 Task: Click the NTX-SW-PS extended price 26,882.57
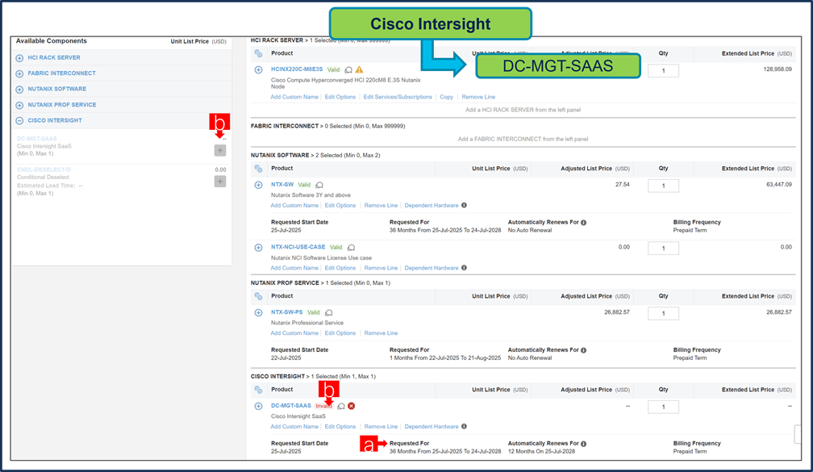coord(779,311)
